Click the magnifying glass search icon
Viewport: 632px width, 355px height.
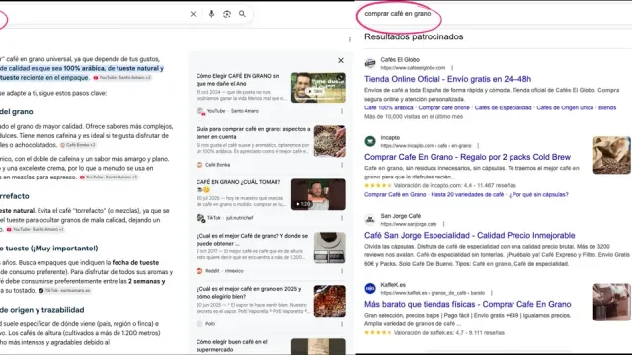[242, 14]
